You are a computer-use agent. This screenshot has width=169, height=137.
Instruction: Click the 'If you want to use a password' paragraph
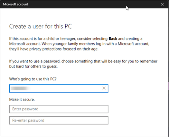pos(83,64)
